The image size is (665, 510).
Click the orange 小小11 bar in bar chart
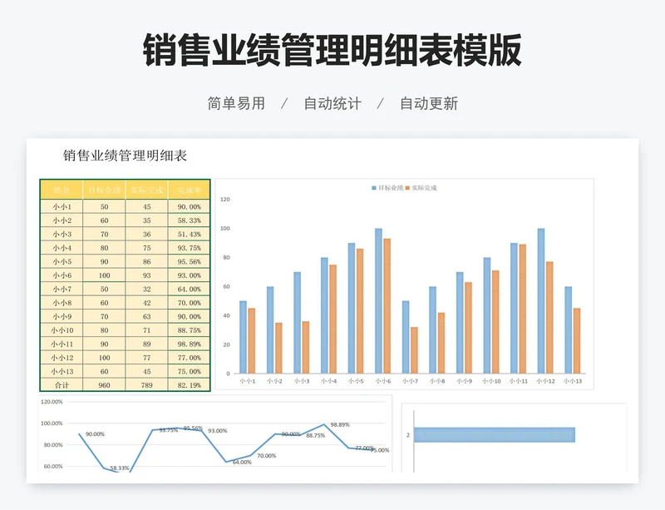tap(523, 309)
